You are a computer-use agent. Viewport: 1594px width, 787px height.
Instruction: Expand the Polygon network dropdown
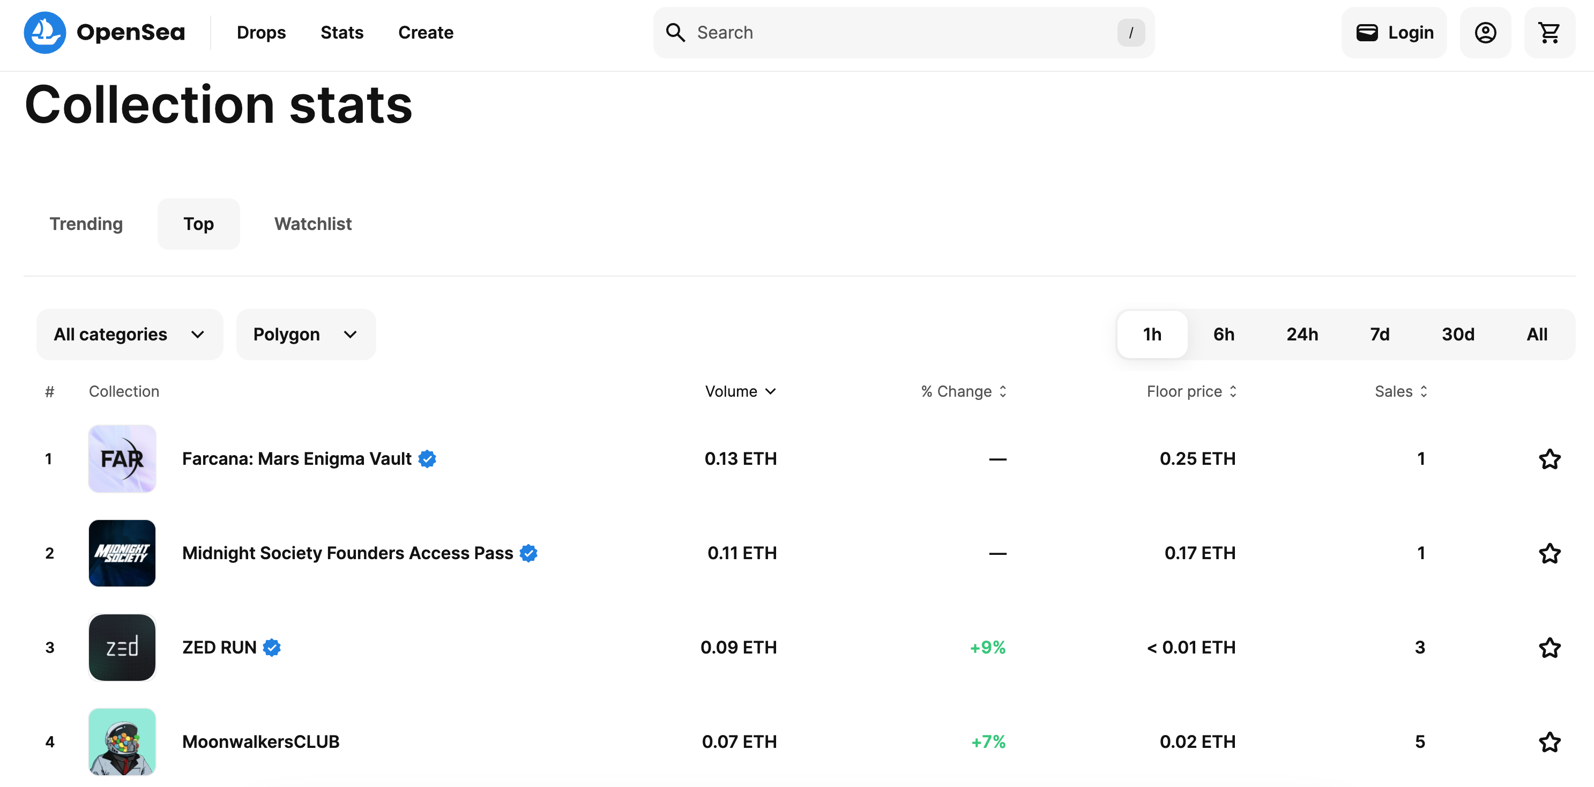(304, 335)
